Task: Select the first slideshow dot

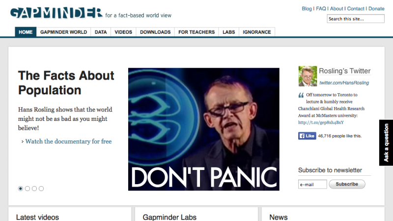Action: pos(21,189)
